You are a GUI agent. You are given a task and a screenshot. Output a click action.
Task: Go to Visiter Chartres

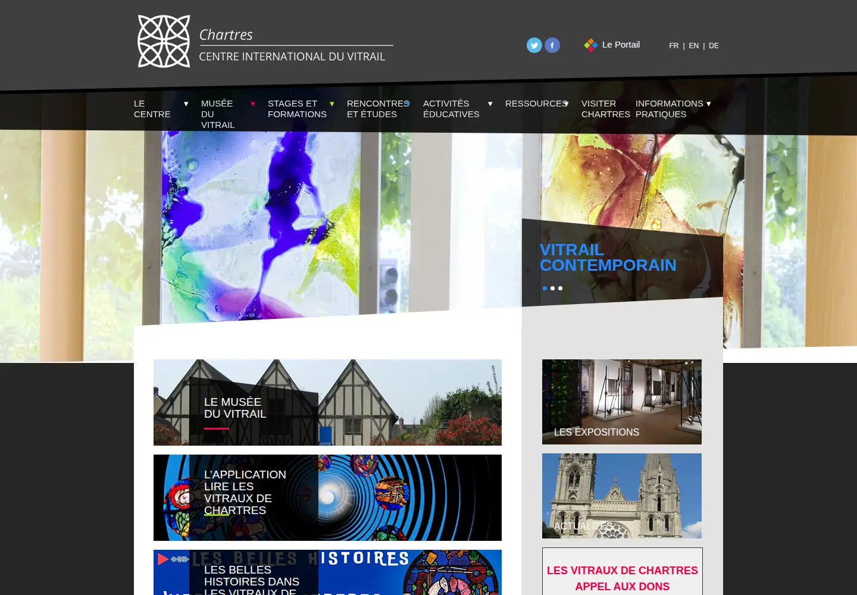point(605,109)
